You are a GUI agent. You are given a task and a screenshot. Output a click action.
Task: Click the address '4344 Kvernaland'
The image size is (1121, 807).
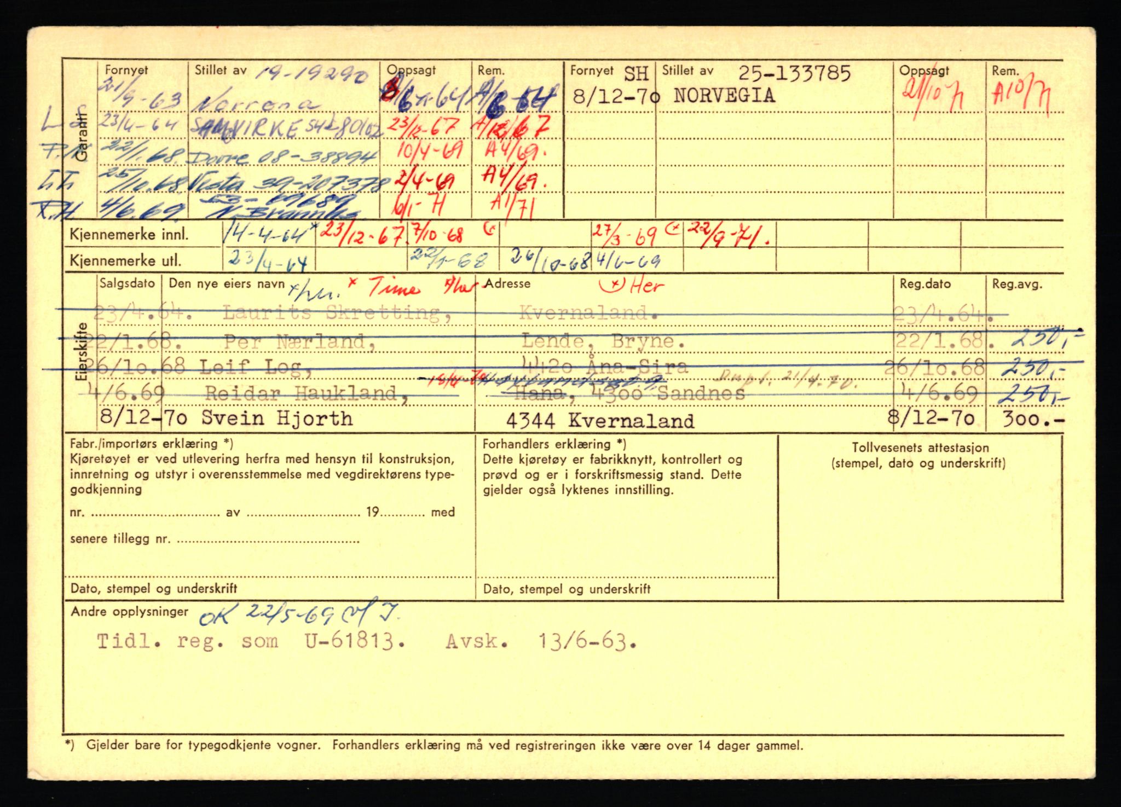pyautogui.click(x=600, y=421)
